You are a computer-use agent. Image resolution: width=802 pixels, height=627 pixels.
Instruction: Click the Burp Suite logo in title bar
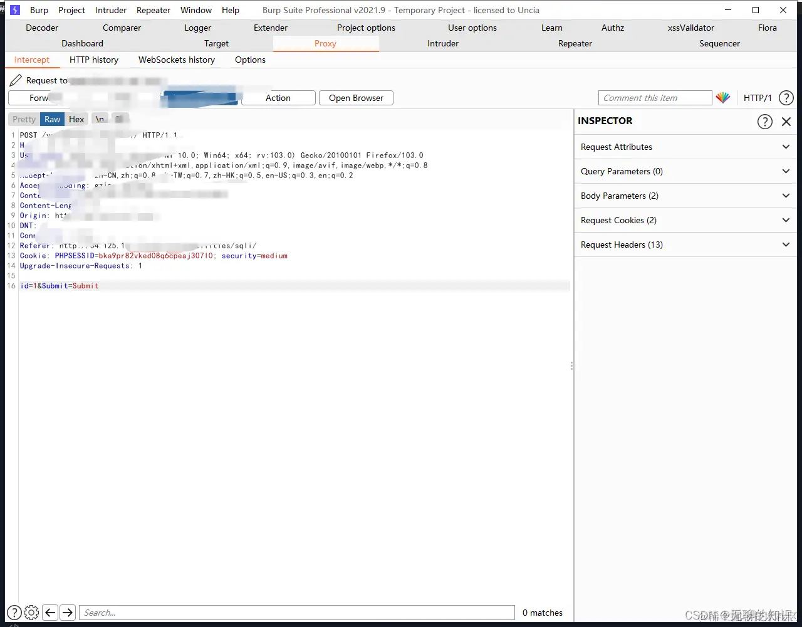[15, 10]
